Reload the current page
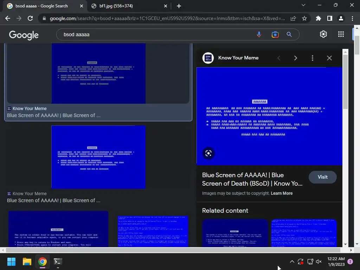The width and height of the screenshot is (360, 270). click(30, 18)
